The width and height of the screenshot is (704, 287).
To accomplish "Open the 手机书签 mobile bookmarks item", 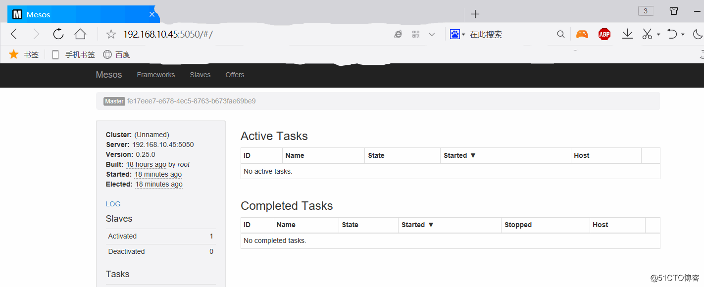I will click(x=73, y=54).
